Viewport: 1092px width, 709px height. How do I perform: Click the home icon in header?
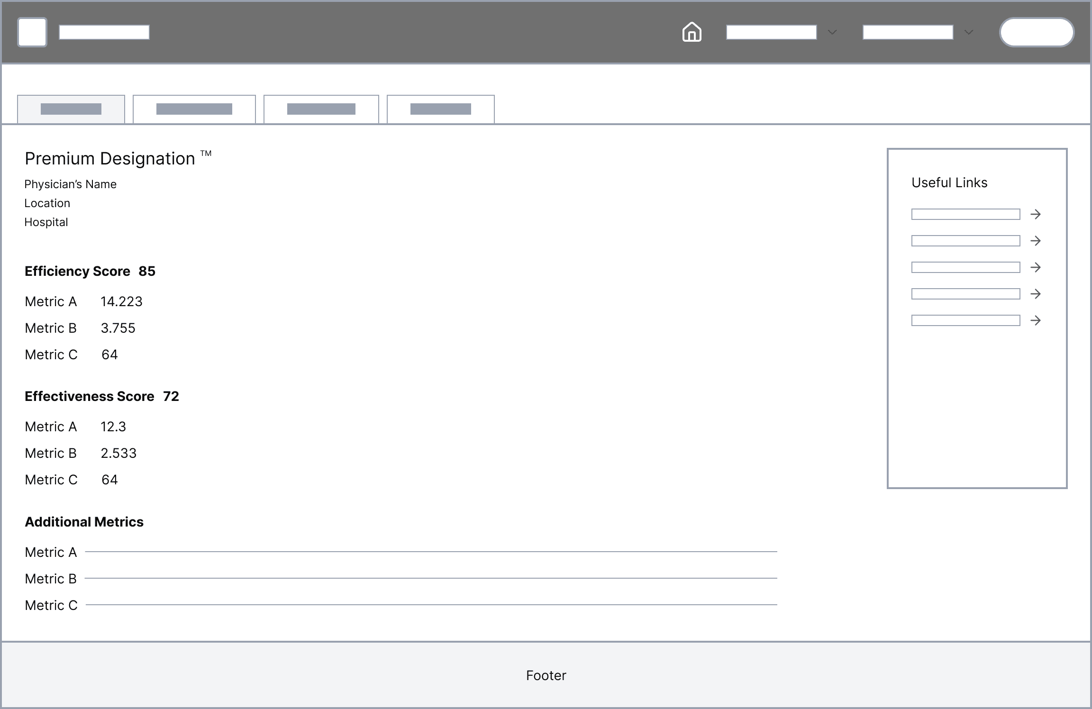point(692,32)
